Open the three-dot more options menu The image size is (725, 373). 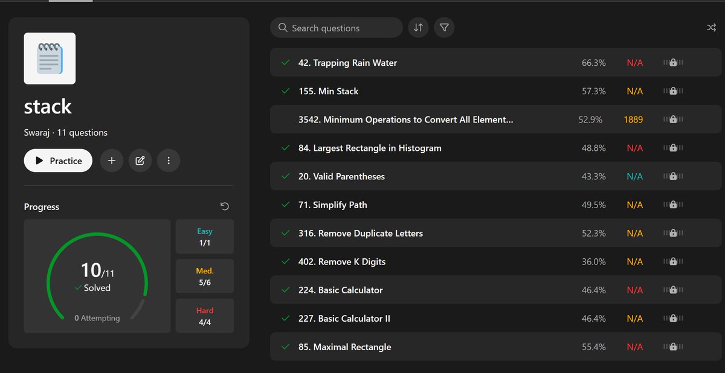point(169,161)
